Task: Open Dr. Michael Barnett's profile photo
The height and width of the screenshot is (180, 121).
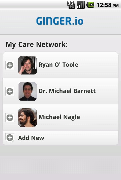Action: pos(27,91)
